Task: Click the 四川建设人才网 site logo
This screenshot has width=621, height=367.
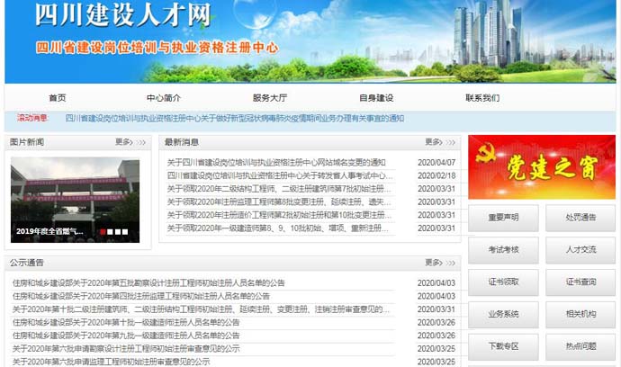Action: click(122, 15)
